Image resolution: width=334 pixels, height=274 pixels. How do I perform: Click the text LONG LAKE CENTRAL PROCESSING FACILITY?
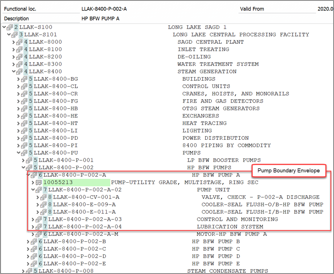click(x=241, y=35)
